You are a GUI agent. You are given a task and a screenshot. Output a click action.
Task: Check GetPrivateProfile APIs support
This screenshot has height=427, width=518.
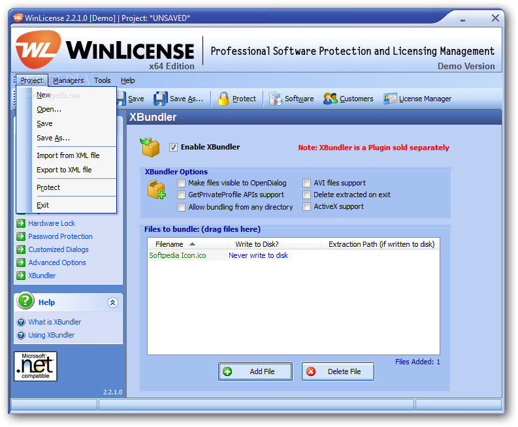click(x=181, y=195)
